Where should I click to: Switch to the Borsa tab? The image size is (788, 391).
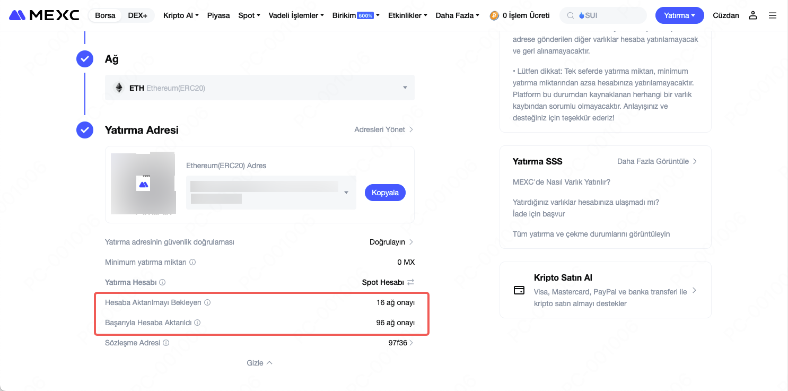pos(105,15)
